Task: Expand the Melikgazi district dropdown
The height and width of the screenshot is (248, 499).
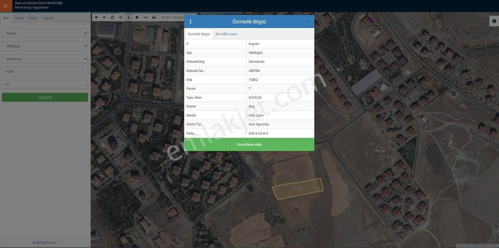Action: [45, 46]
